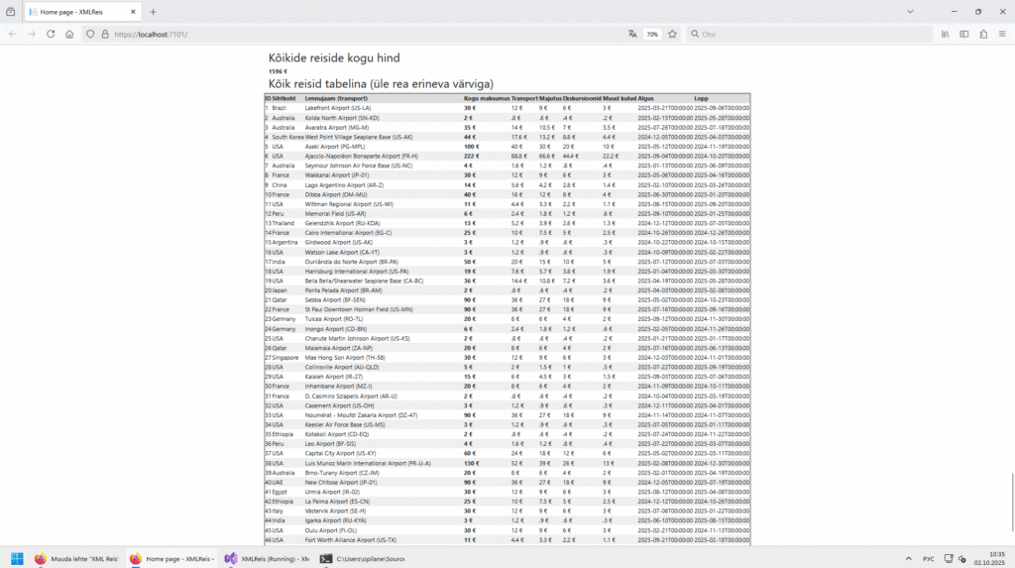Open the tracking protection shield panel
Screen dimensions: 1015x568
pyautogui.click(x=91, y=34)
